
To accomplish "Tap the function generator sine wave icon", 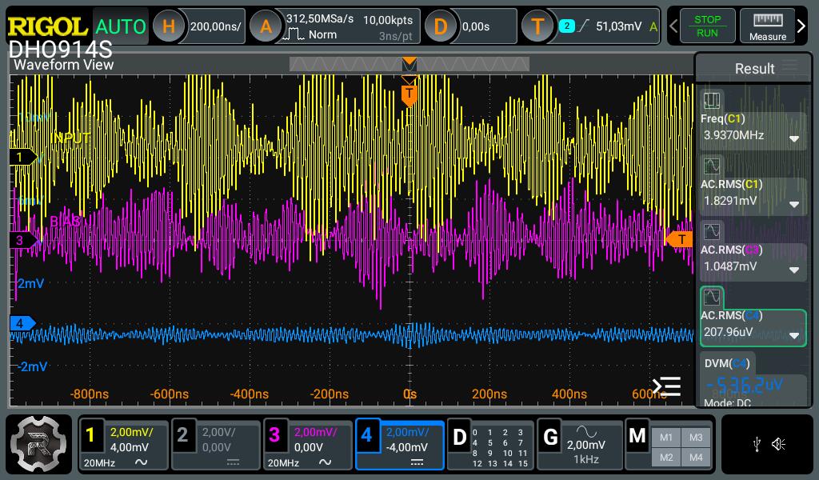I will pyautogui.click(x=586, y=431).
